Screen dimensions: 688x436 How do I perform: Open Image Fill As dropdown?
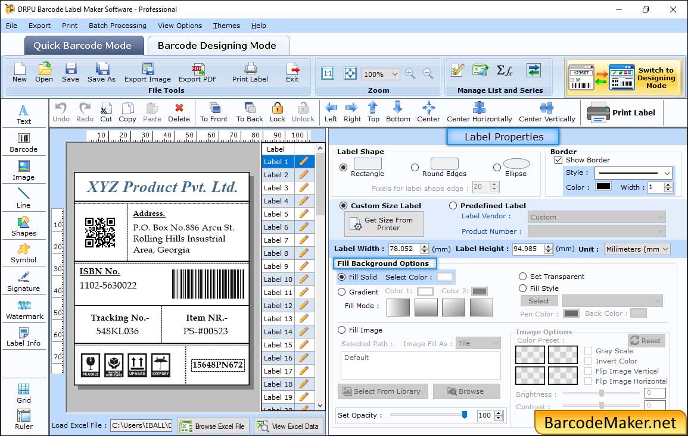[478, 343]
